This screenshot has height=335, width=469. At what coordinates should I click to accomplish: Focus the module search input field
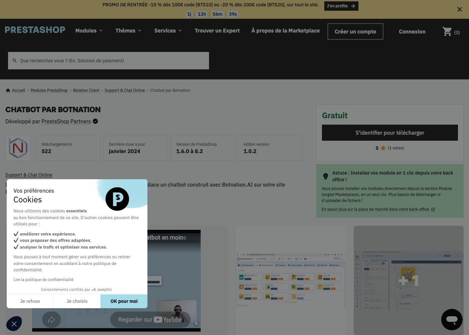click(x=109, y=61)
